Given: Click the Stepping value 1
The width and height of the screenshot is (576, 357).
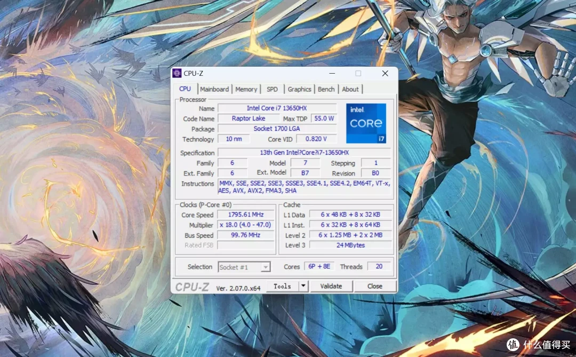Looking at the screenshot, I should (x=375, y=163).
